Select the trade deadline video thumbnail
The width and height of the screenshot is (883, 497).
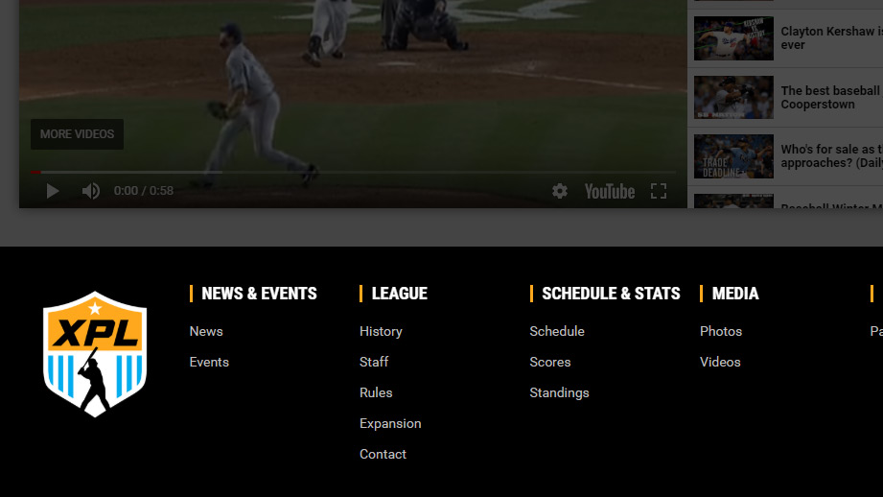[x=733, y=156]
